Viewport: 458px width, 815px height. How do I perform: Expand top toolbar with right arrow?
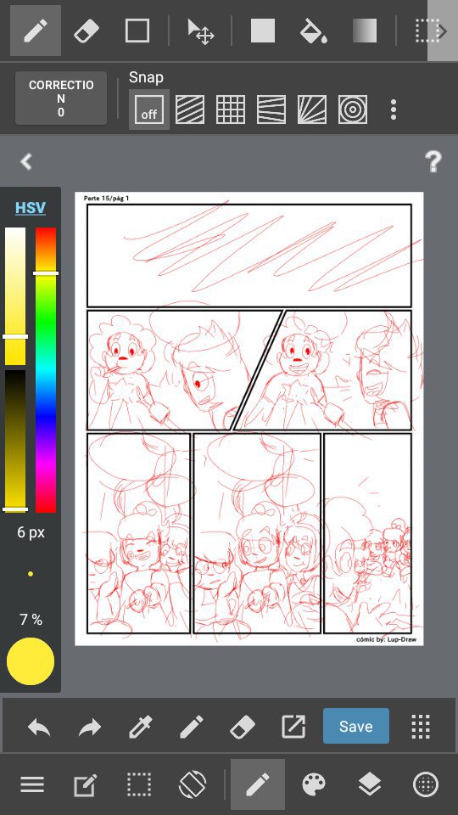coord(443,31)
